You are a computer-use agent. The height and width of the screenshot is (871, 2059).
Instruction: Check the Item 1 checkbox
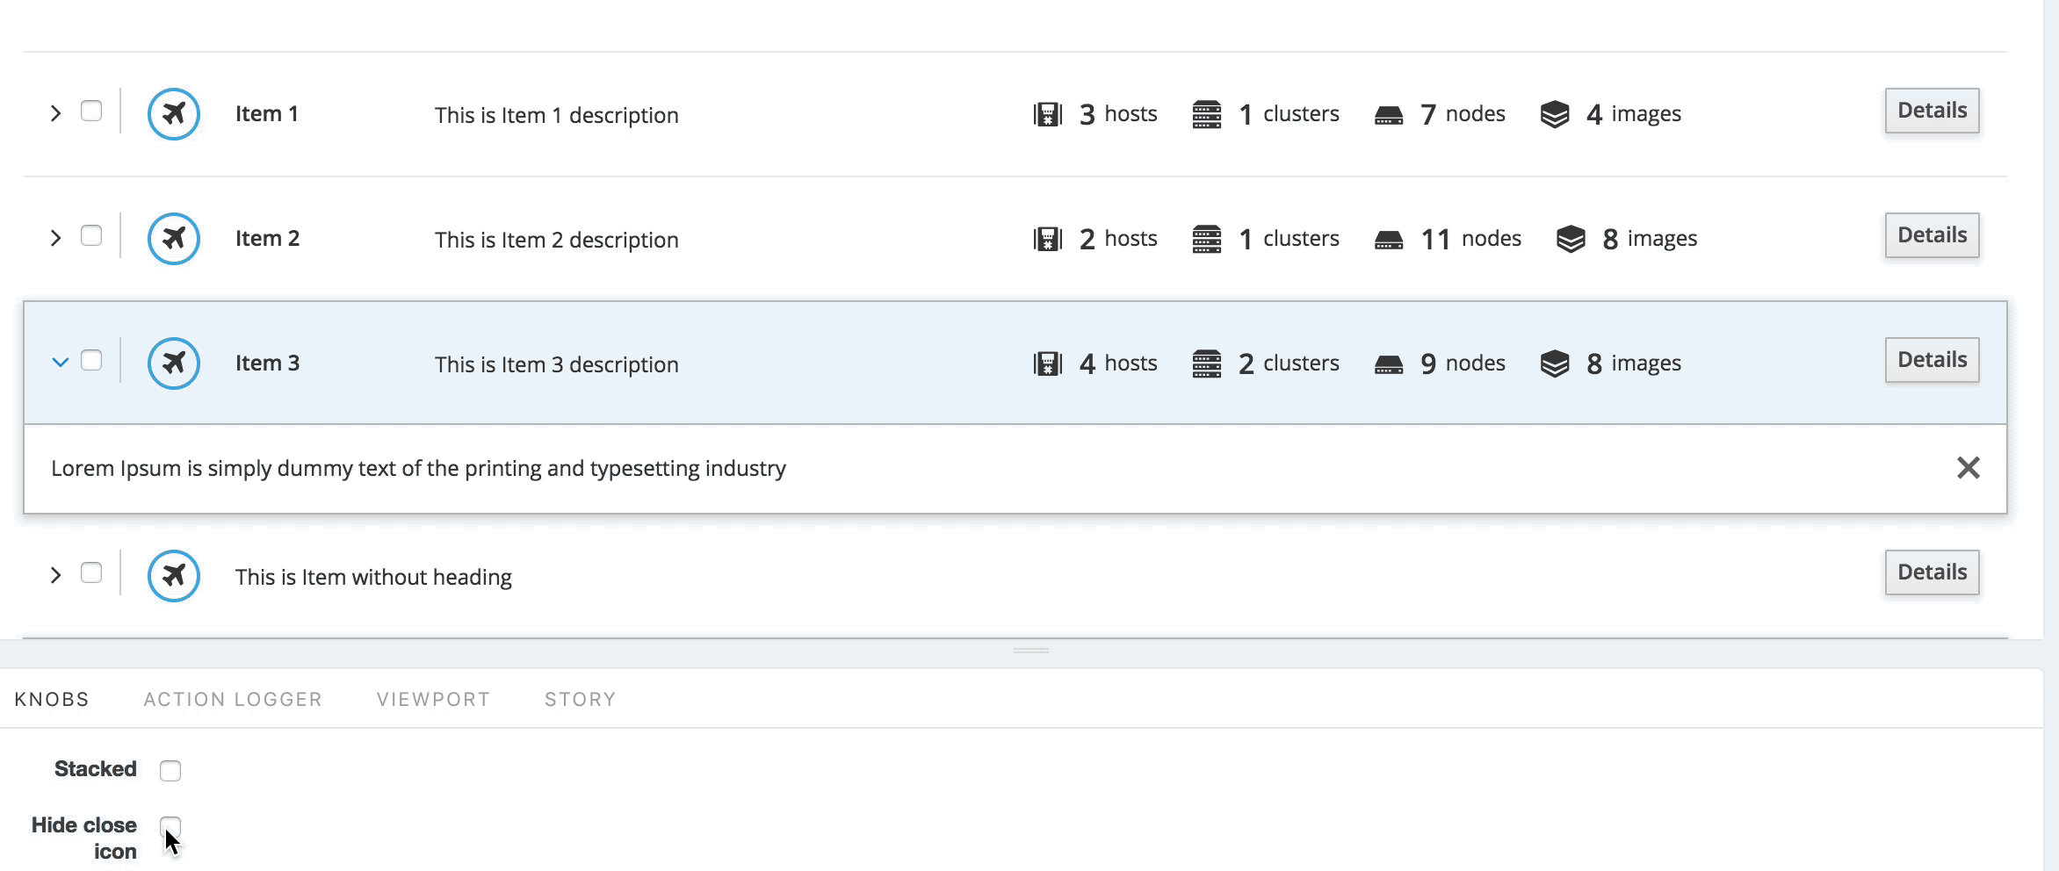click(91, 111)
